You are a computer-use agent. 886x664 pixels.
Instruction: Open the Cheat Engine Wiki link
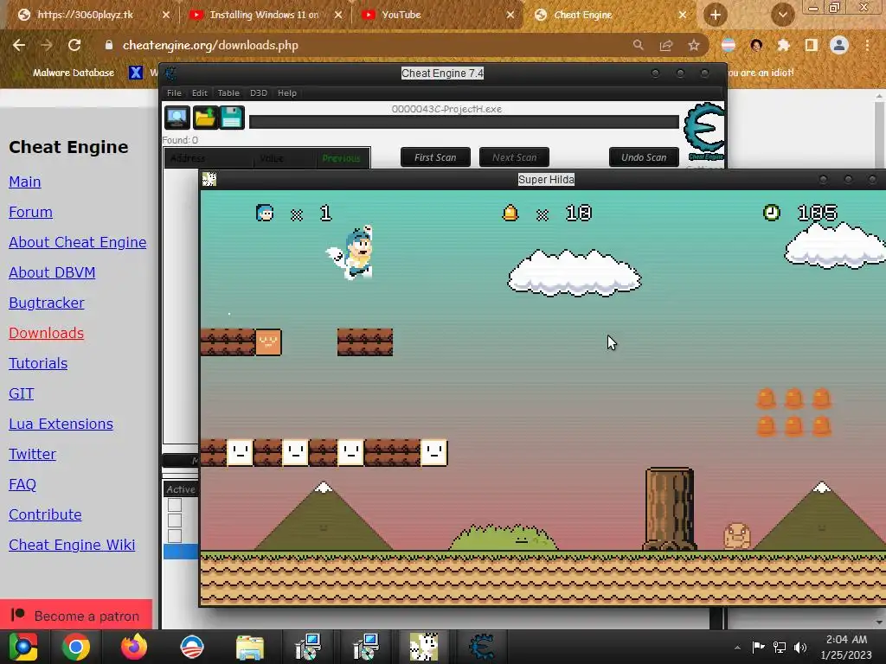coord(72,545)
